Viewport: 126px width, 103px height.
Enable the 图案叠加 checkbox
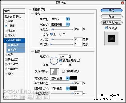6,69
